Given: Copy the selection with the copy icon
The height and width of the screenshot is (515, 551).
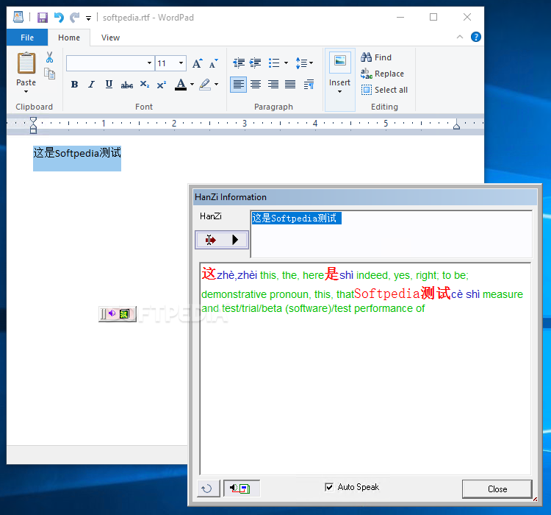Looking at the screenshot, I should point(49,74).
